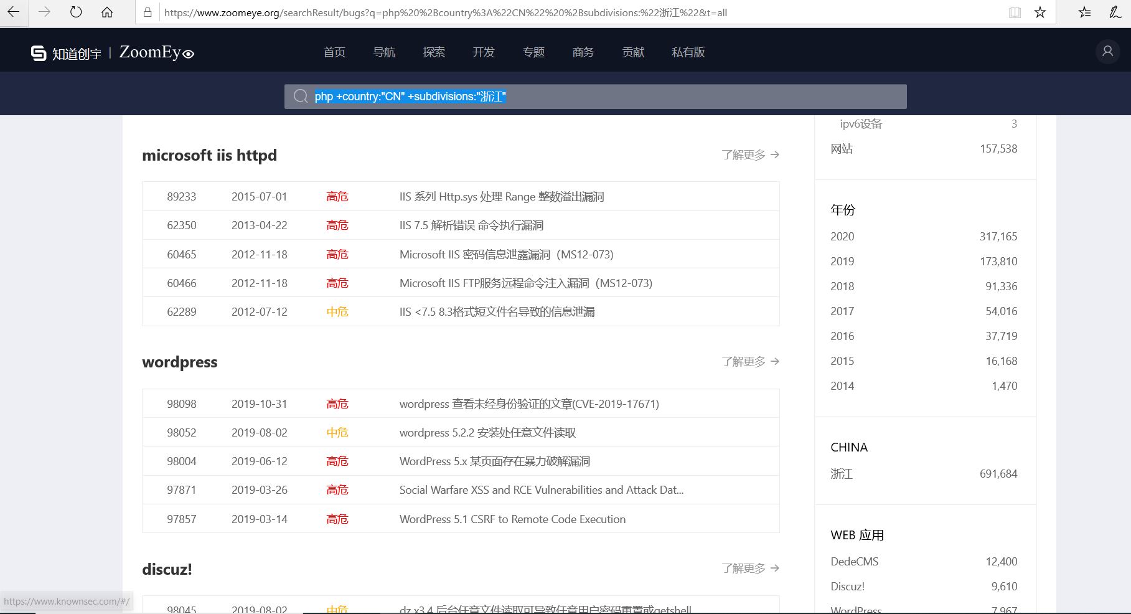Screen dimensions: 1131x614
Task: Click vulnerability ID 98098
Action: pos(182,404)
